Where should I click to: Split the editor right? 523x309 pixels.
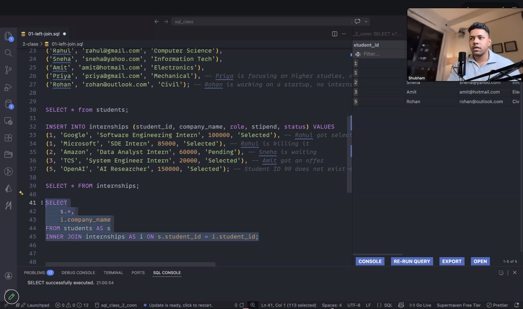(335, 34)
